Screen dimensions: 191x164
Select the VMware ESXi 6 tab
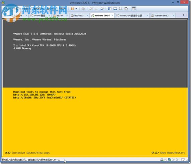102,16
